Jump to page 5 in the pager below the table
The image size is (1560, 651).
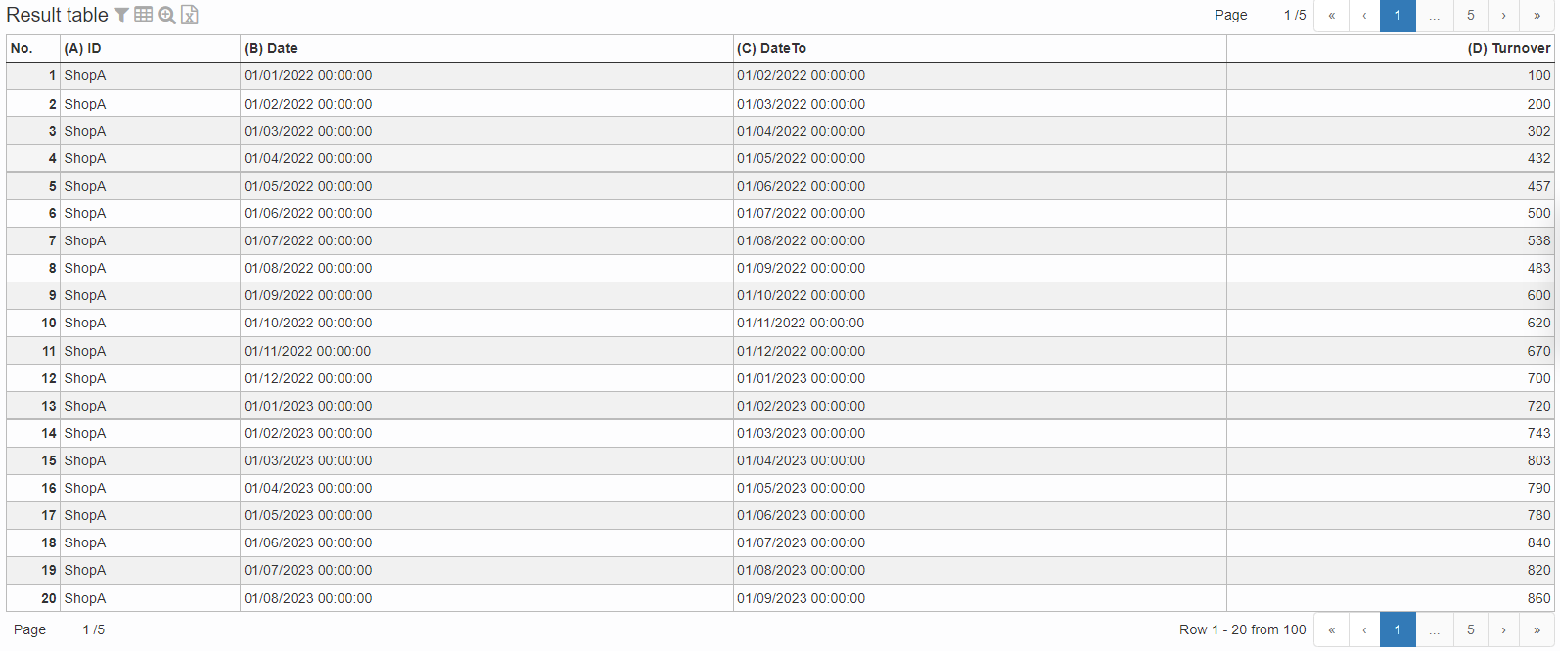click(x=1470, y=630)
